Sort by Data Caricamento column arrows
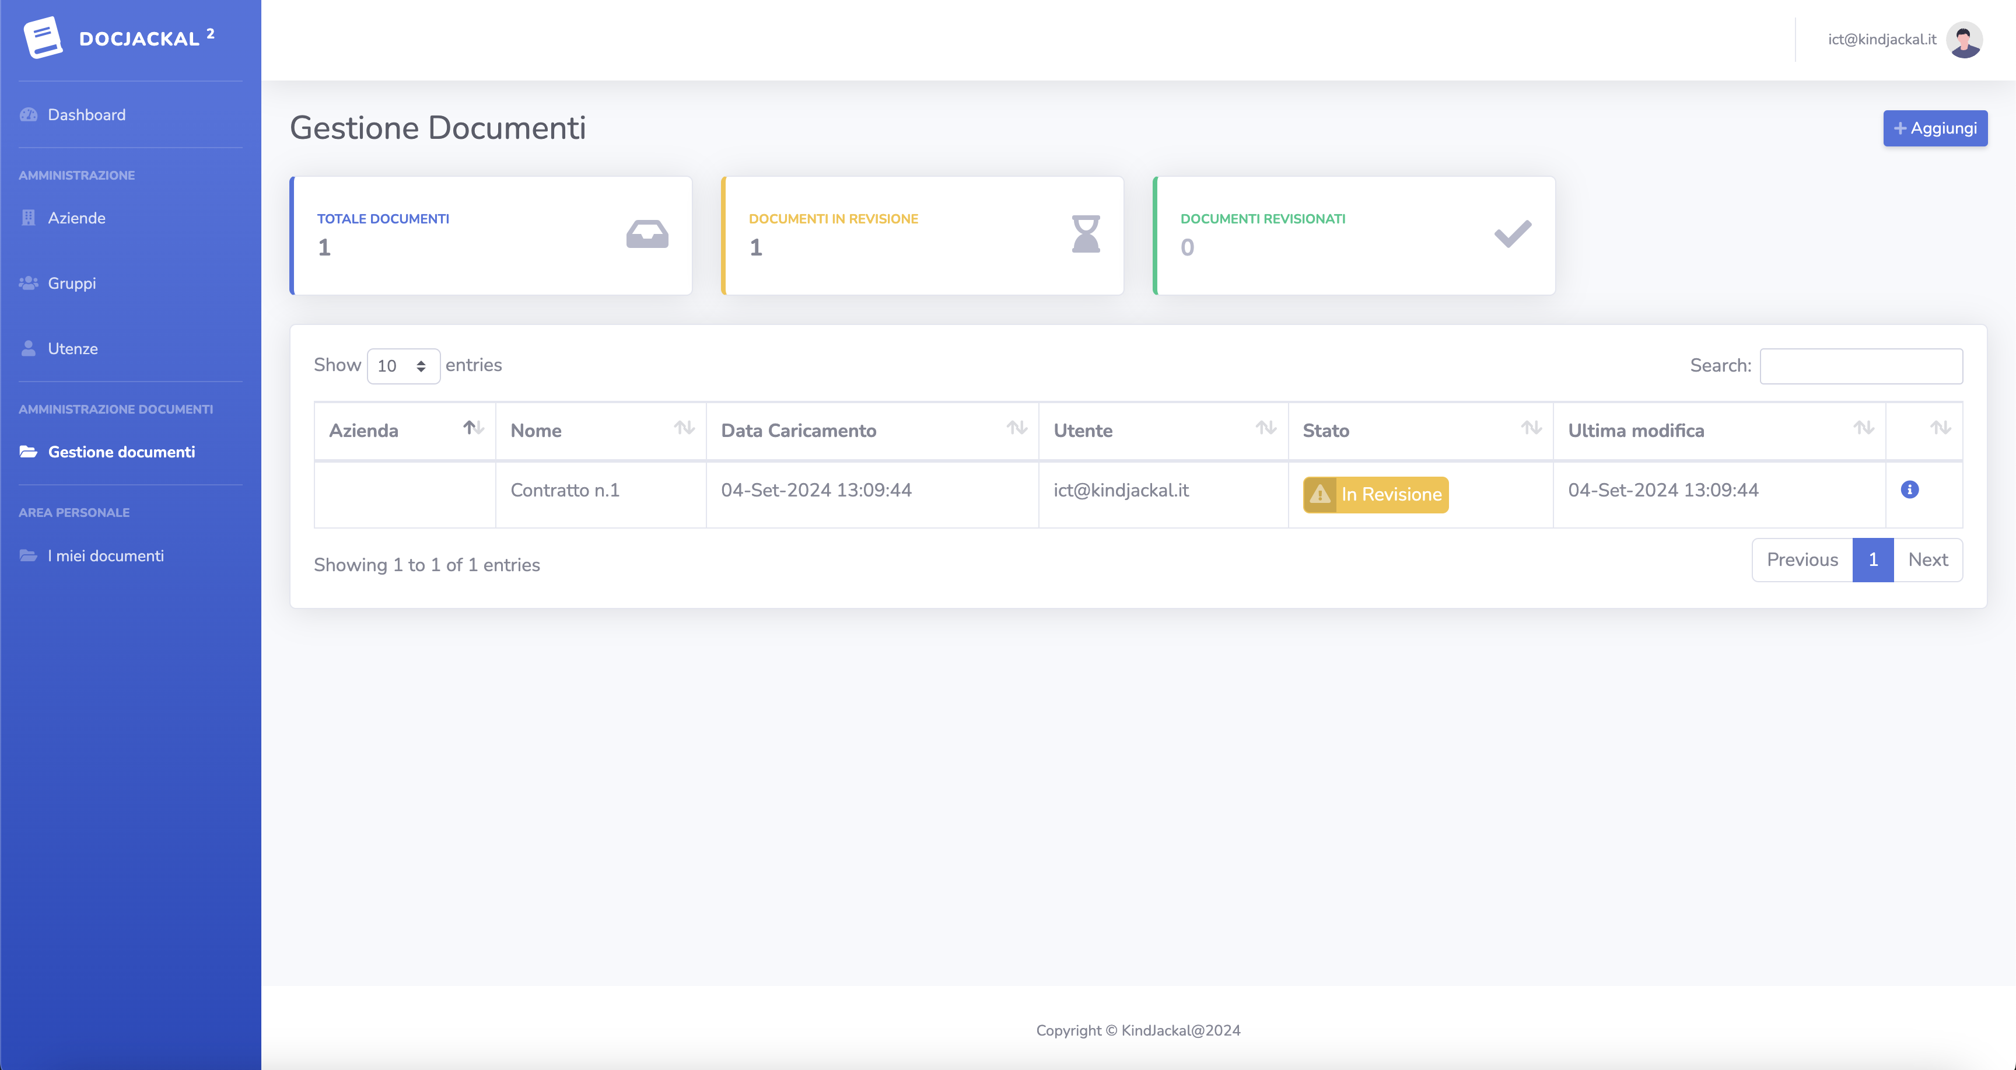Screen dimensions: 2016x1070 pyautogui.click(x=1017, y=428)
